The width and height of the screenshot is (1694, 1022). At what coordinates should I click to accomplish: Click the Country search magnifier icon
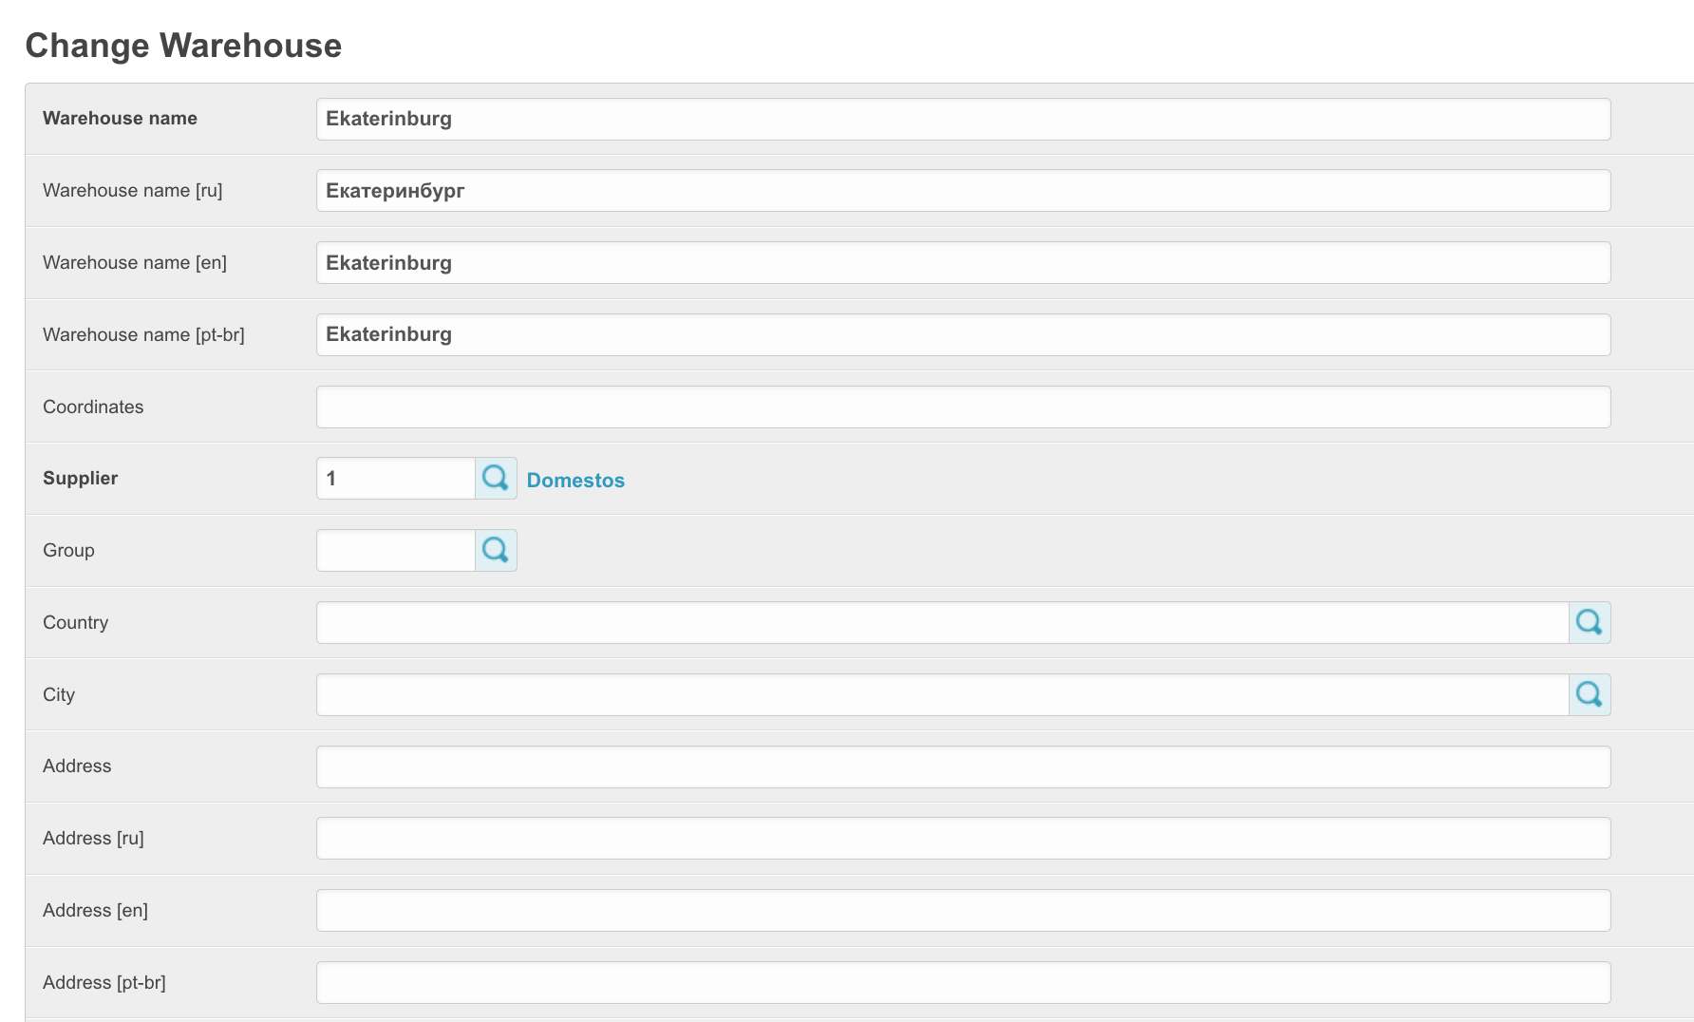(1589, 622)
